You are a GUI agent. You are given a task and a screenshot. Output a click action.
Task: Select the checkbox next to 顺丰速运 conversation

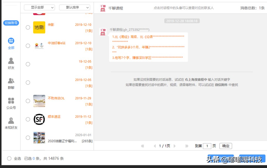28,119
